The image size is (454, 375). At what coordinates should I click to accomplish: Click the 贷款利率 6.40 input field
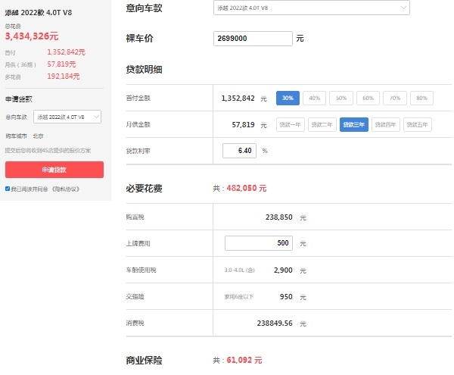(x=239, y=151)
